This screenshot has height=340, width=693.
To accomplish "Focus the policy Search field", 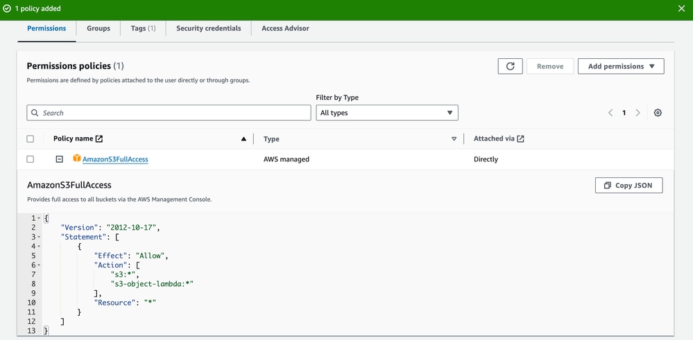I will 169,113.
